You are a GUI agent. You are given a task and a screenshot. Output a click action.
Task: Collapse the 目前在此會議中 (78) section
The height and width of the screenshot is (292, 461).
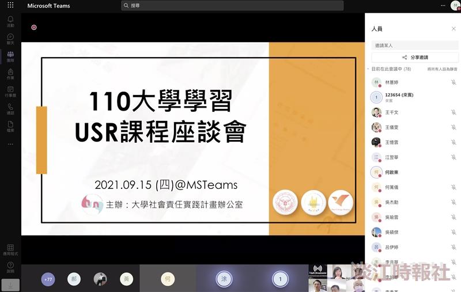[368, 69]
